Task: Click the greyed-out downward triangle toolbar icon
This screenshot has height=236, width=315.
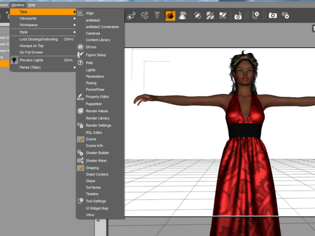Action: coord(157,15)
